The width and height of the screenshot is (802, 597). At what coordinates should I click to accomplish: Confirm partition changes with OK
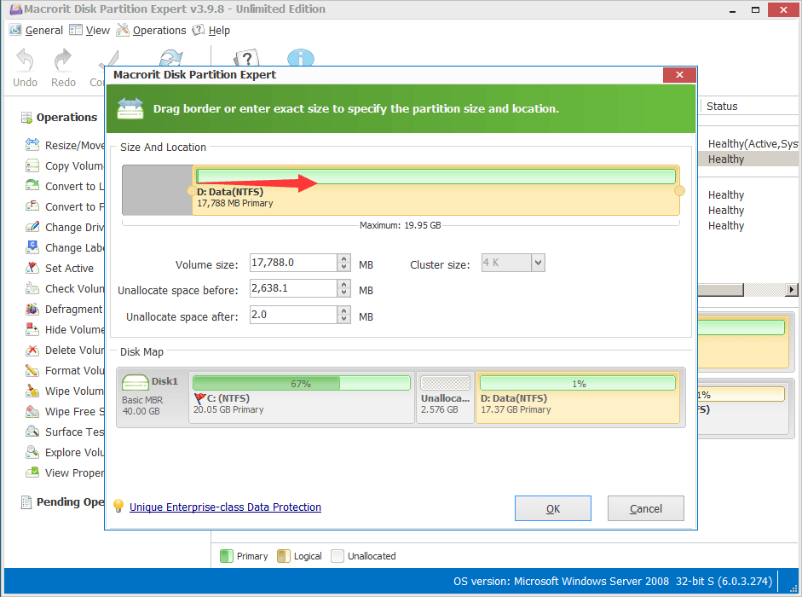552,507
